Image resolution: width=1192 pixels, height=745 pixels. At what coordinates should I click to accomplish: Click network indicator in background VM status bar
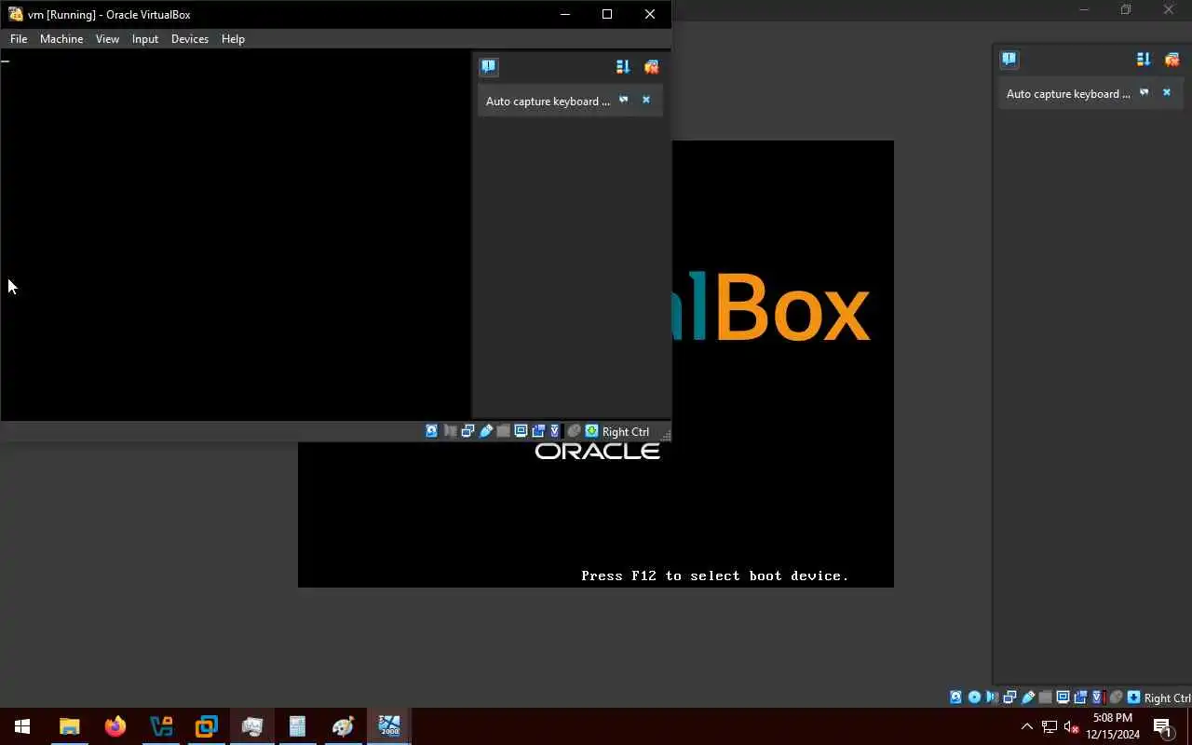(1009, 698)
